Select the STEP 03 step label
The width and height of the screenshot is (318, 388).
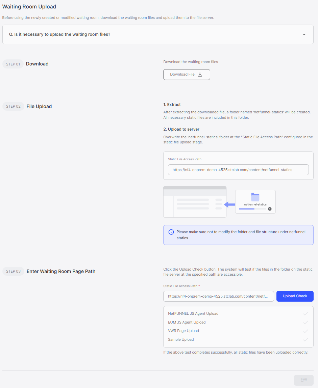(x=13, y=271)
